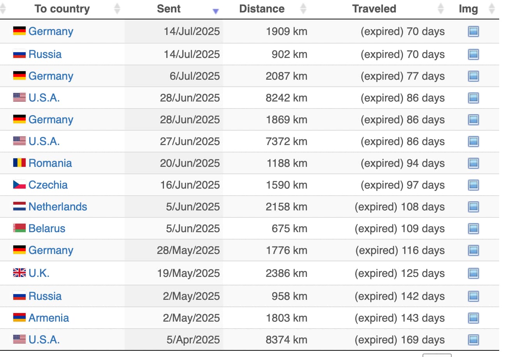
Task: Open image icon for U.K. postcard
Action: point(473,273)
